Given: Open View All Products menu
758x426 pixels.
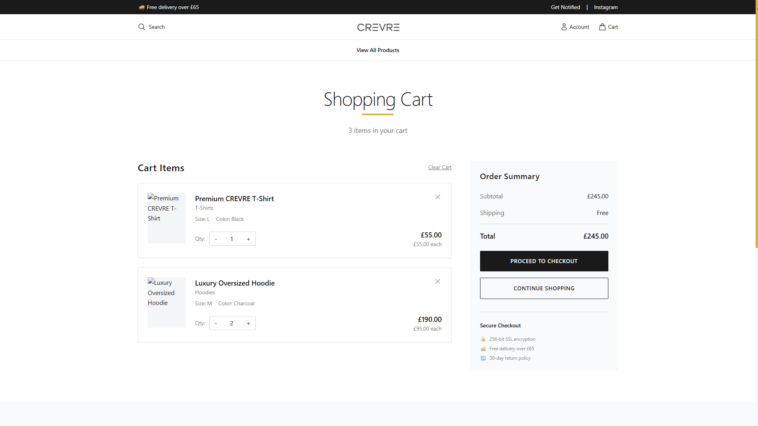Looking at the screenshot, I should point(377,50).
